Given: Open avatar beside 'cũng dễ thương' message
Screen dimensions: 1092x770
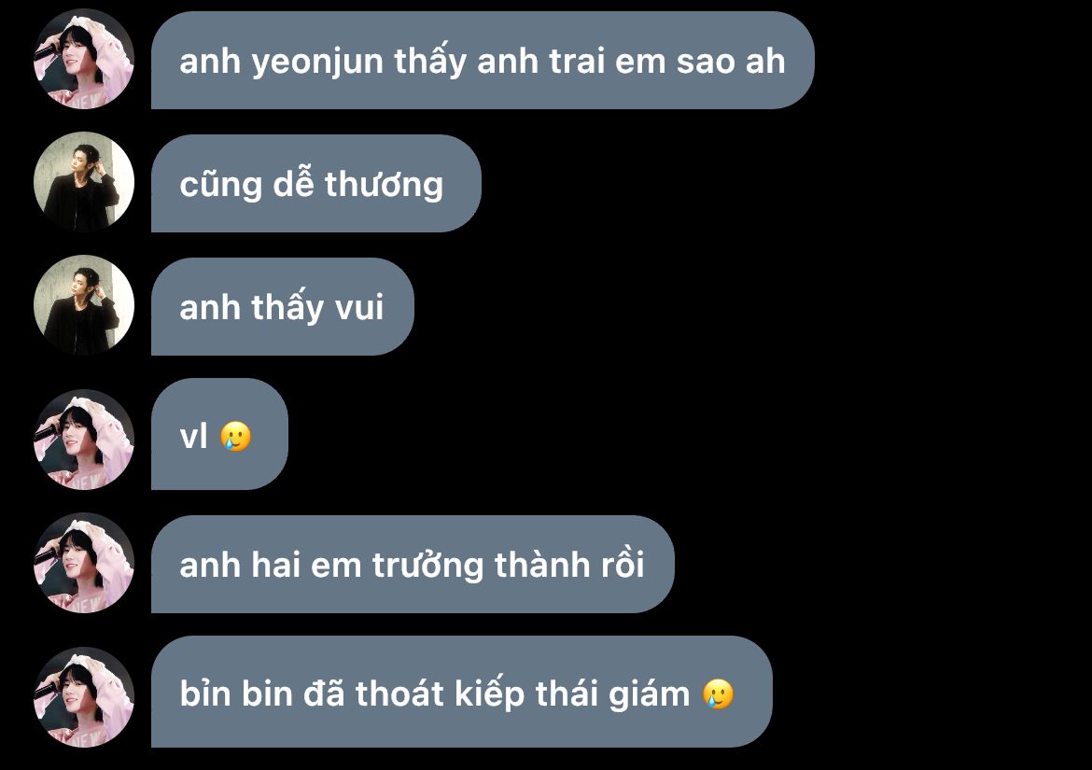Looking at the screenshot, I should 84,182.
